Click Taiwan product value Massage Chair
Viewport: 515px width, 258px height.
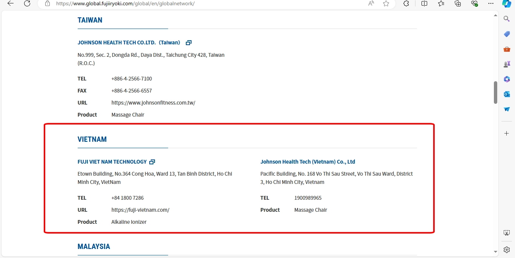[128, 115]
